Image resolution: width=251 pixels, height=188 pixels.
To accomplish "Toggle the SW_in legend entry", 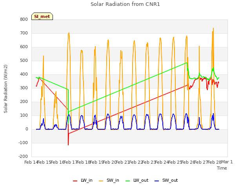I will click(x=109, y=180).
